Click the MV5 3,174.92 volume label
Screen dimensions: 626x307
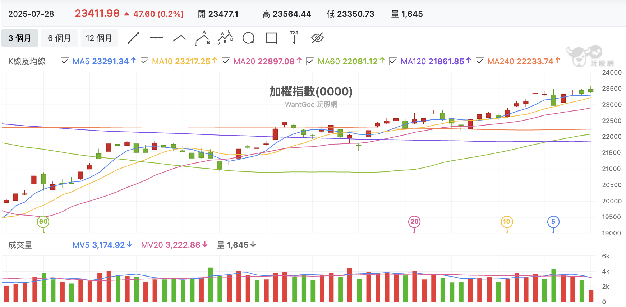tap(102, 245)
